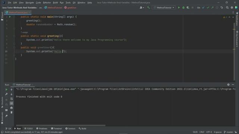This screenshot has width=239, height=134.
Task: Hide the Run tool window
Action: coord(233,84)
